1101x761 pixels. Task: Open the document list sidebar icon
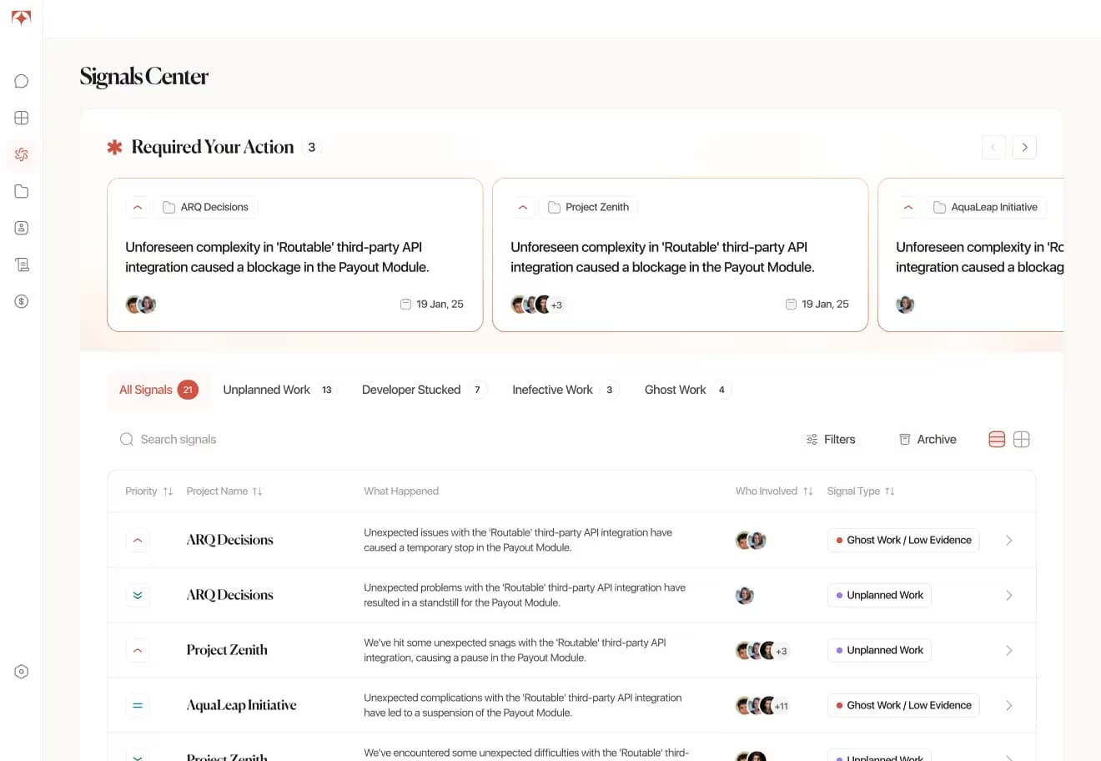click(x=22, y=265)
